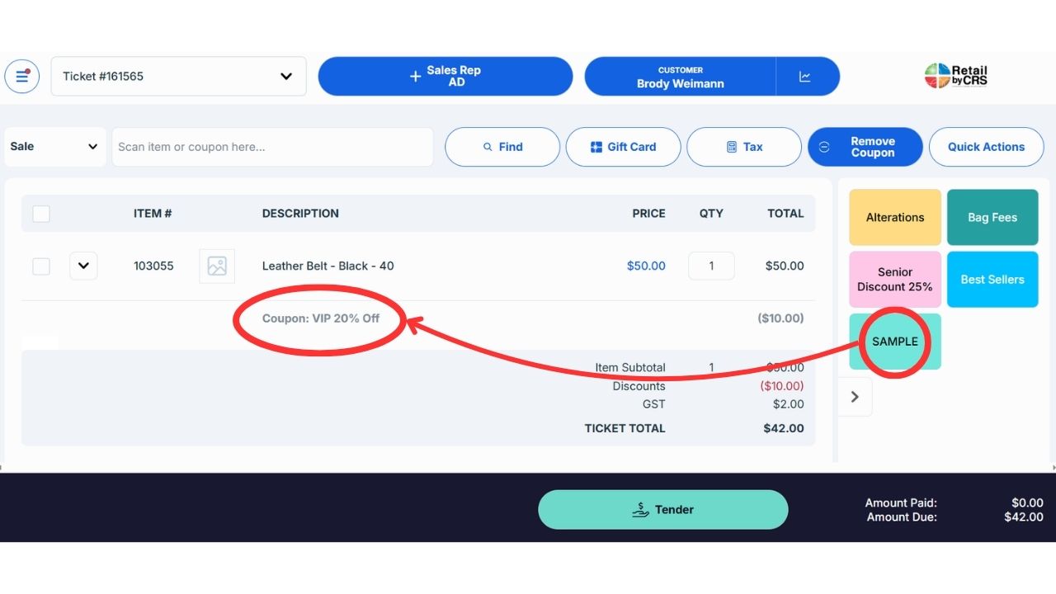
Task: Click the item image placeholder thumbnail
Action: pos(217,266)
